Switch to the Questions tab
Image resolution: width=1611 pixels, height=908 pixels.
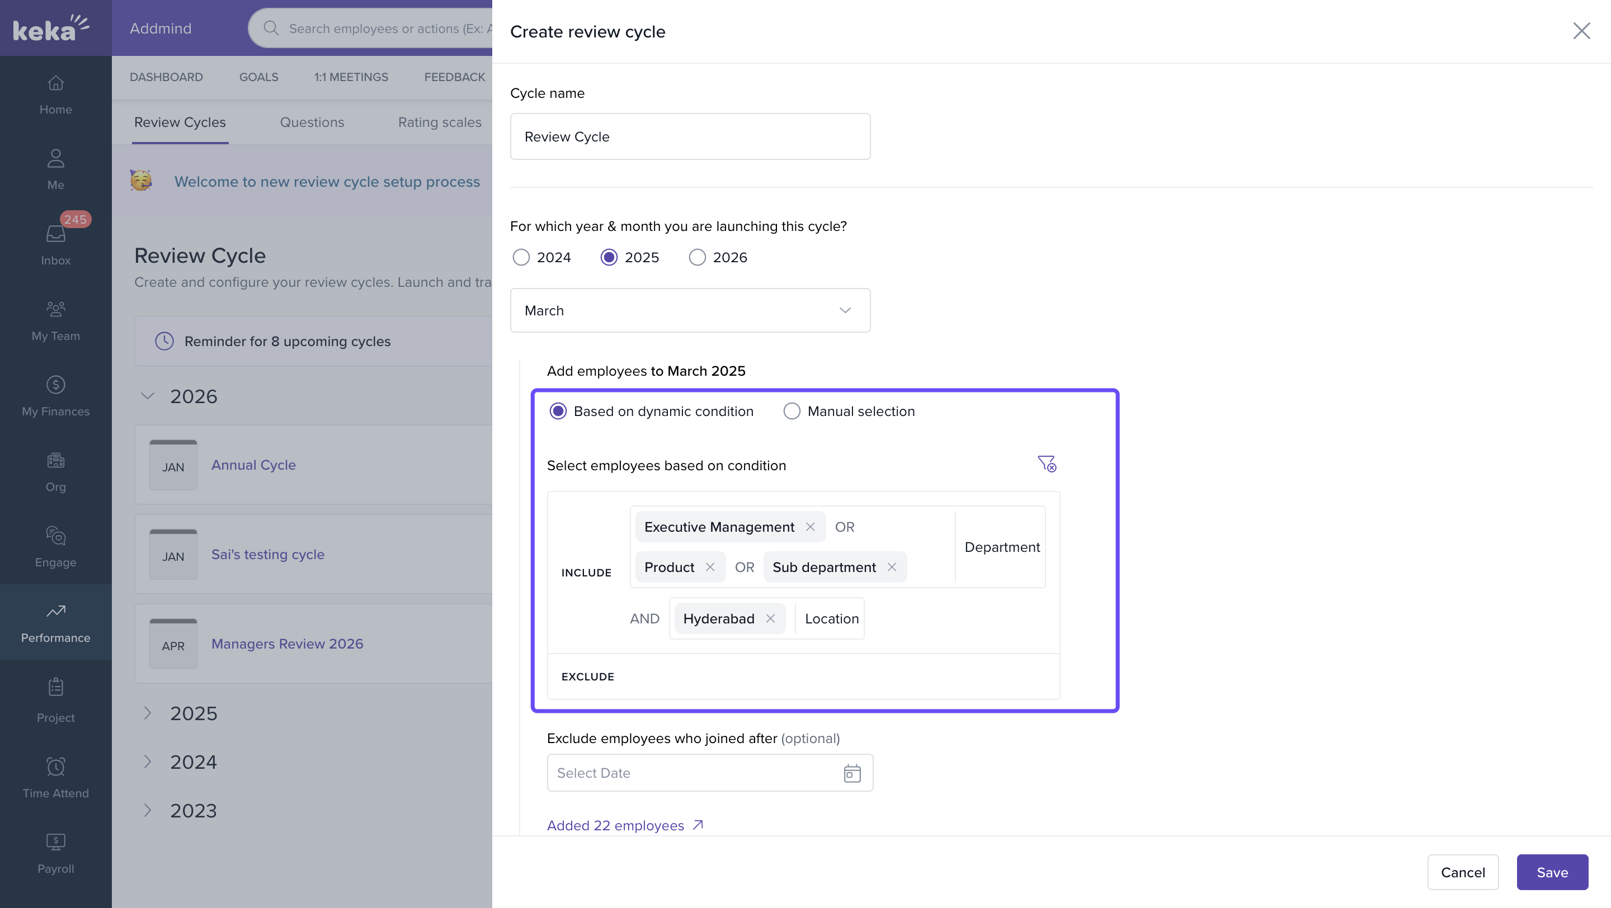pos(312,122)
